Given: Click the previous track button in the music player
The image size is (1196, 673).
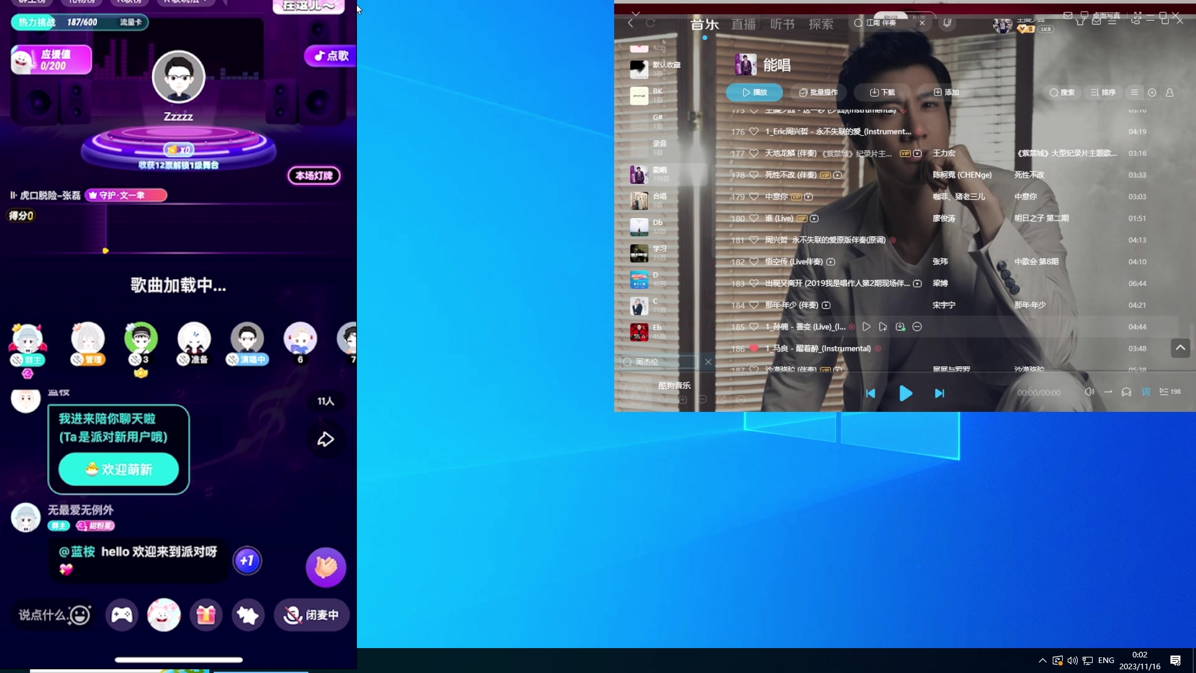Looking at the screenshot, I should click(x=870, y=393).
